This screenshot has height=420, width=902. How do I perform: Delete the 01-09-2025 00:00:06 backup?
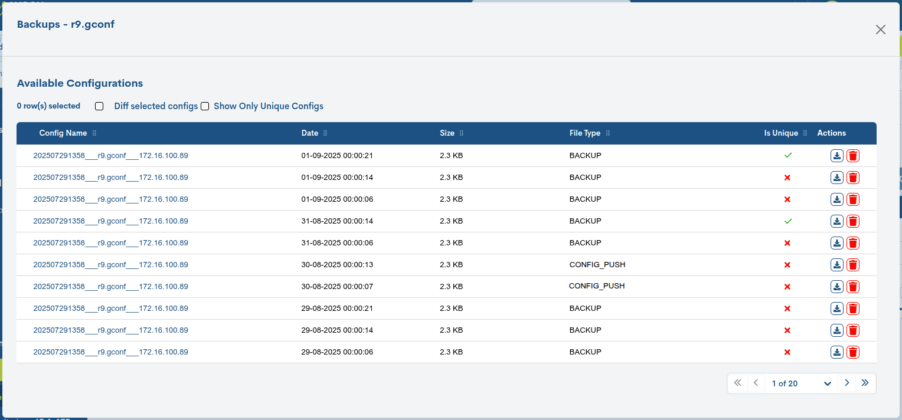point(852,199)
